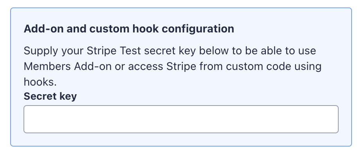This screenshot has width=361, height=154.
Task: Focus the empty text box under Secret key
Action: 181,119
